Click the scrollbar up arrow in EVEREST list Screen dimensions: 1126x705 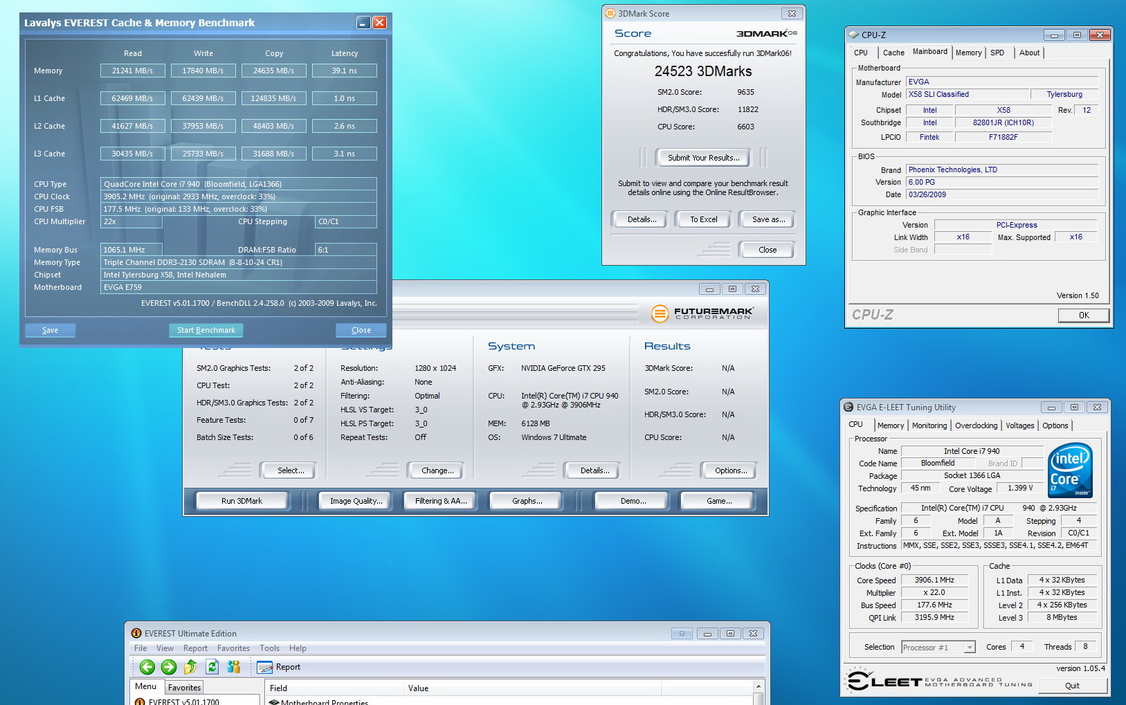(759, 686)
